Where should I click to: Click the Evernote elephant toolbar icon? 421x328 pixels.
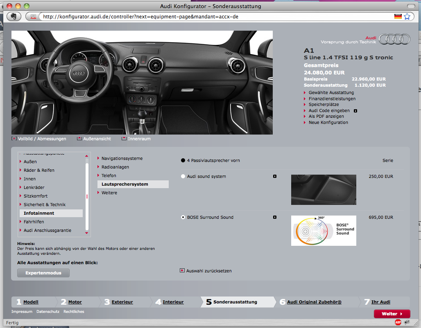click(14, 16)
